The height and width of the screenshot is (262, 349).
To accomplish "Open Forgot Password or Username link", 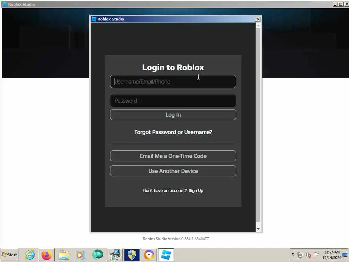I will pyautogui.click(x=173, y=132).
